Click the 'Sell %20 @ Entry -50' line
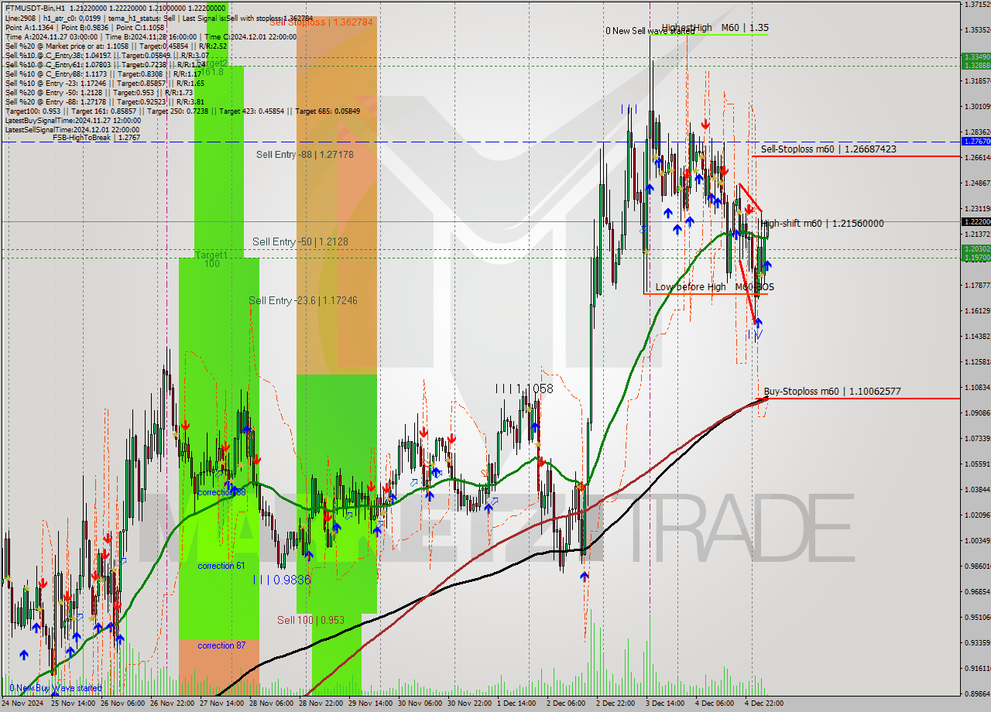Screen dimensions: 991x712 101,92
